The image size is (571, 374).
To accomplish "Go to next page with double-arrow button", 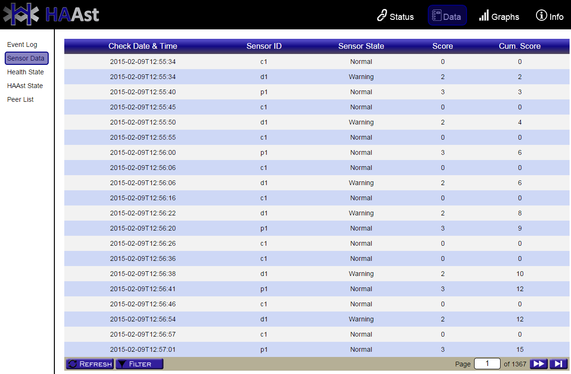I will pyautogui.click(x=538, y=364).
